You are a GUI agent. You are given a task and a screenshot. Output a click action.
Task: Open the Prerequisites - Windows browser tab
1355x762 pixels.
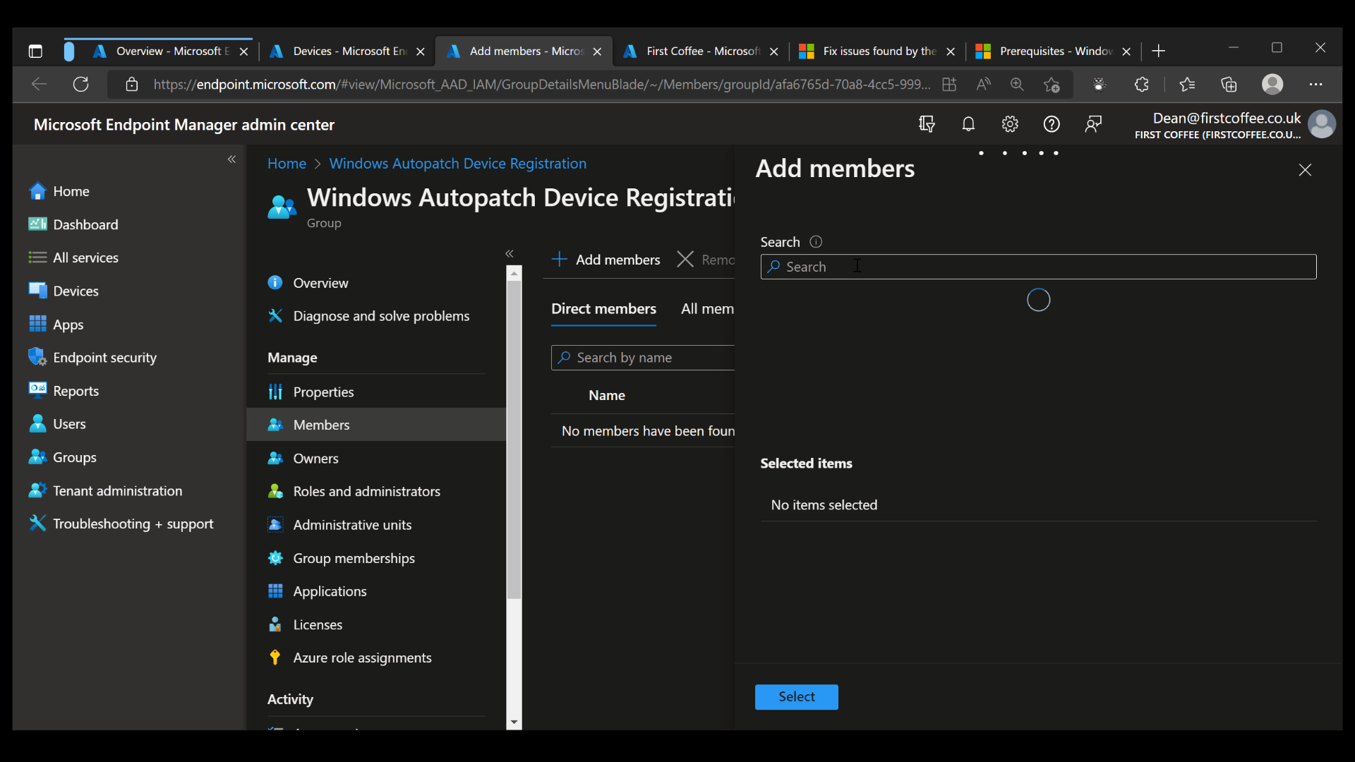coord(1052,51)
